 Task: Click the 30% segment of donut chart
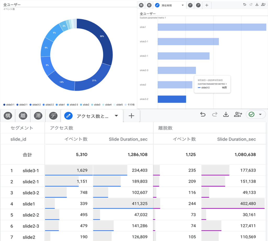click(x=103, y=42)
